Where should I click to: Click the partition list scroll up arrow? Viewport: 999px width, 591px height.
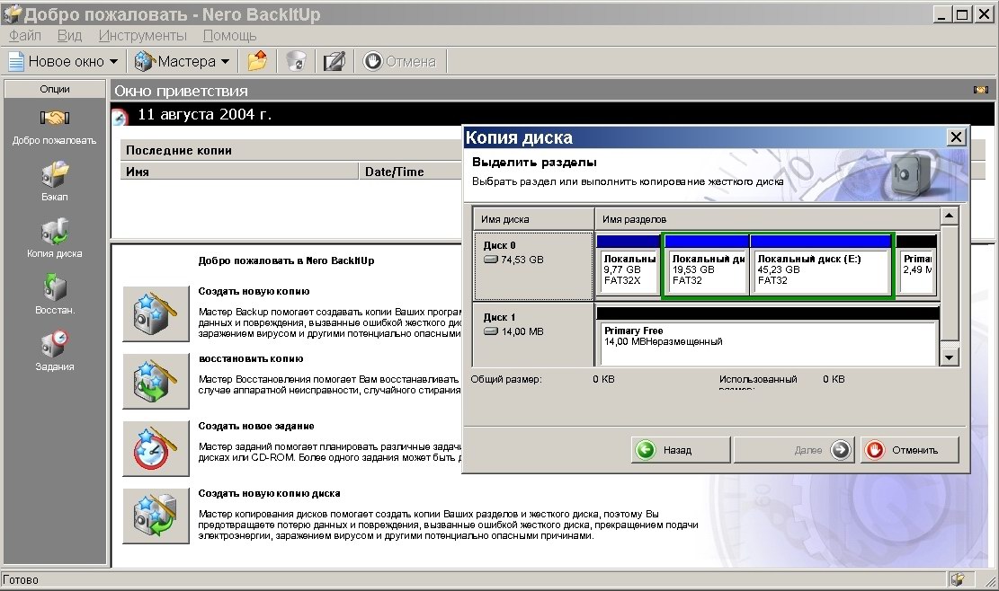950,216
